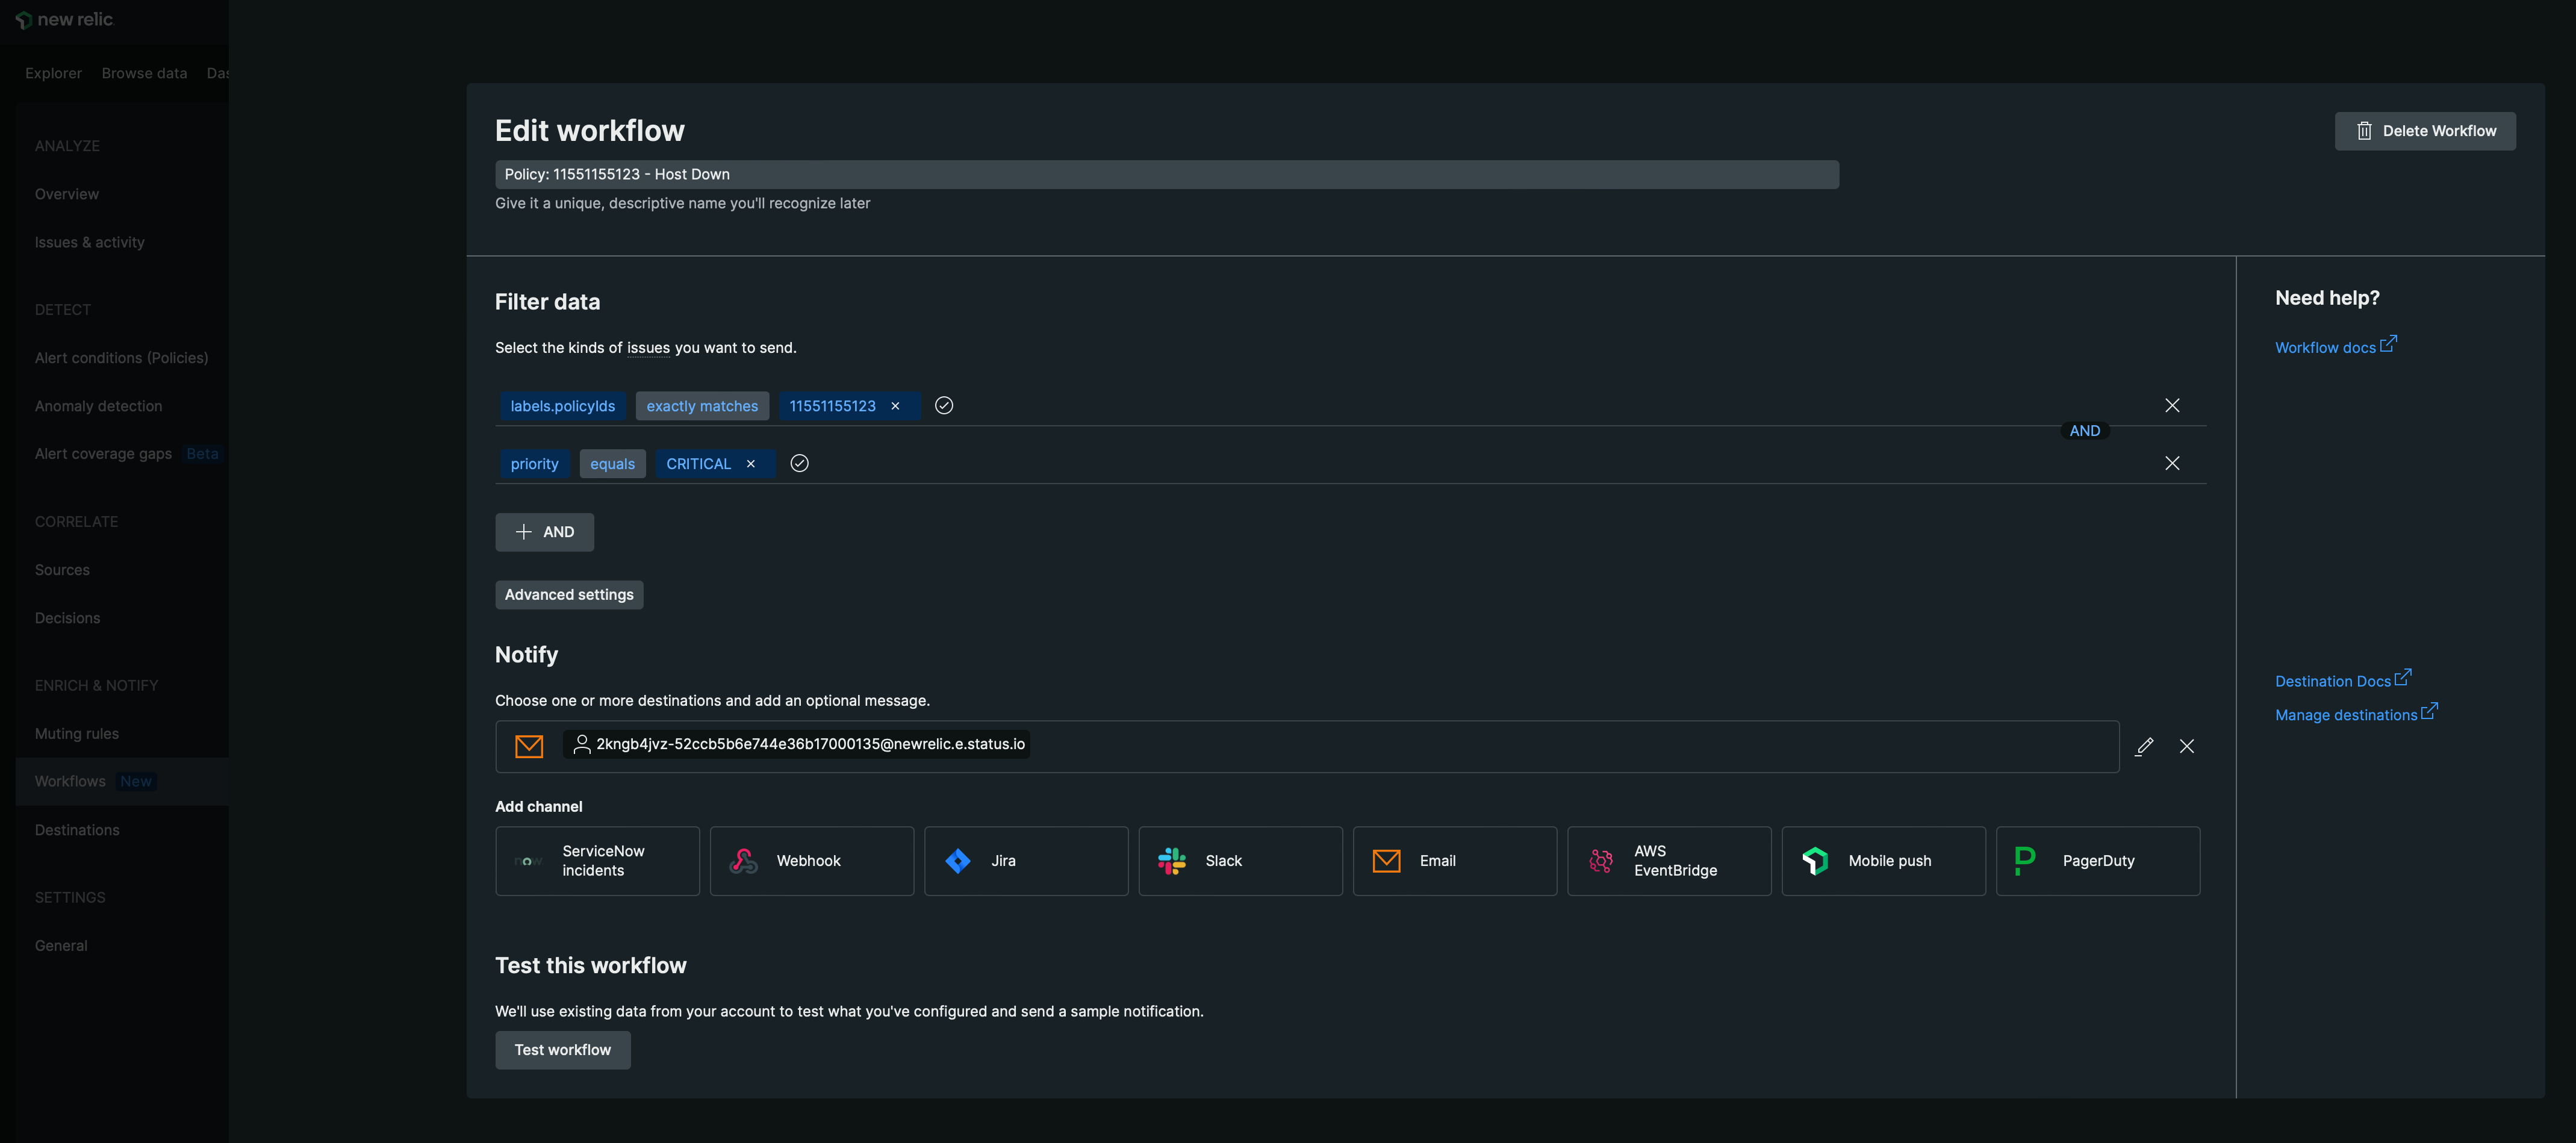Screen dimensions: 2576x1143
Task: Open the 'exactly matches' operator dropdown
Action: pos(701,406)
